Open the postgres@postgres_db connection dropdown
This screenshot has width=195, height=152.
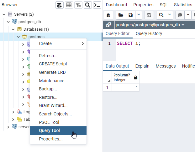tap(150, 25)
